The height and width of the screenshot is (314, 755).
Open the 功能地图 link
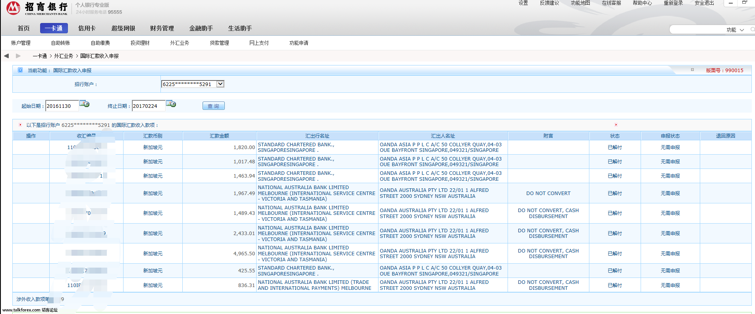click(581, 3)
